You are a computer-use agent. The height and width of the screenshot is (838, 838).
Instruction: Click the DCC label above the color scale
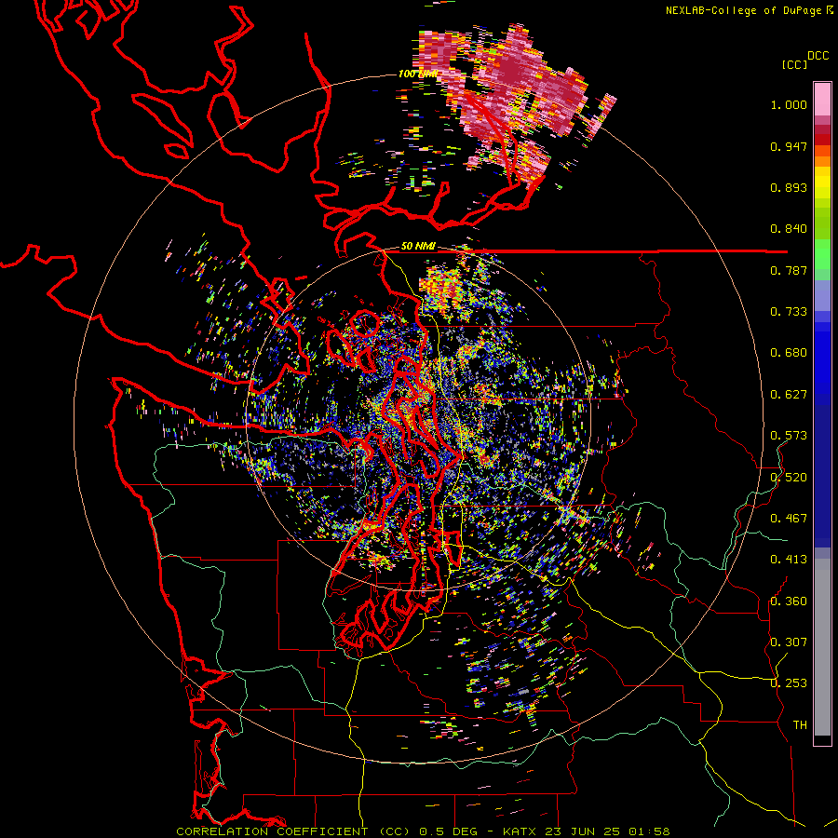click(x=818, y=56)
